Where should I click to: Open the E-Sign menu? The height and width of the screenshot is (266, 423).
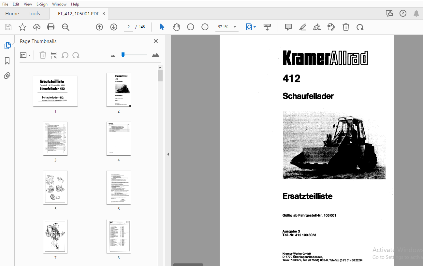point(42,4)
